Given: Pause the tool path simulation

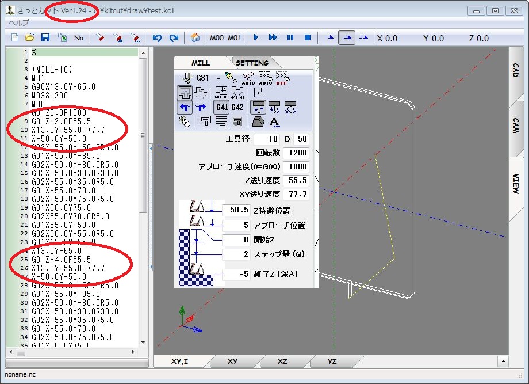Looking at the screenshot, I should pos(290,37).
